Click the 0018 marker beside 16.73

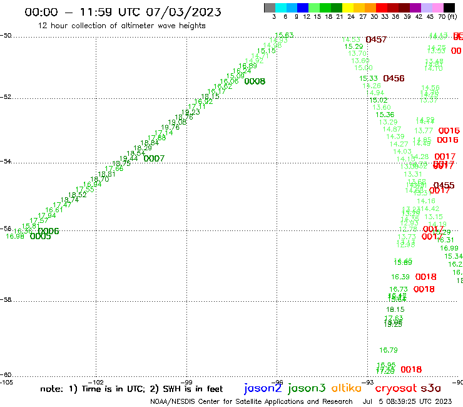point(424,289)
